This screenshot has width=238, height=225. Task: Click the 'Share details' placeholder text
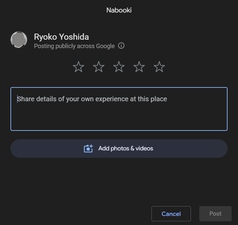click(92, 99)
